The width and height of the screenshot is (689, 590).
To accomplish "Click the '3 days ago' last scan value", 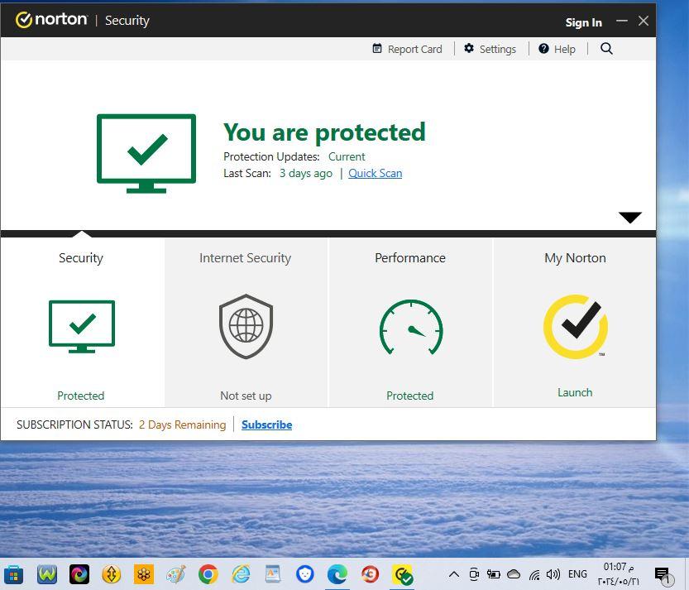I will (x=306, y=173).
